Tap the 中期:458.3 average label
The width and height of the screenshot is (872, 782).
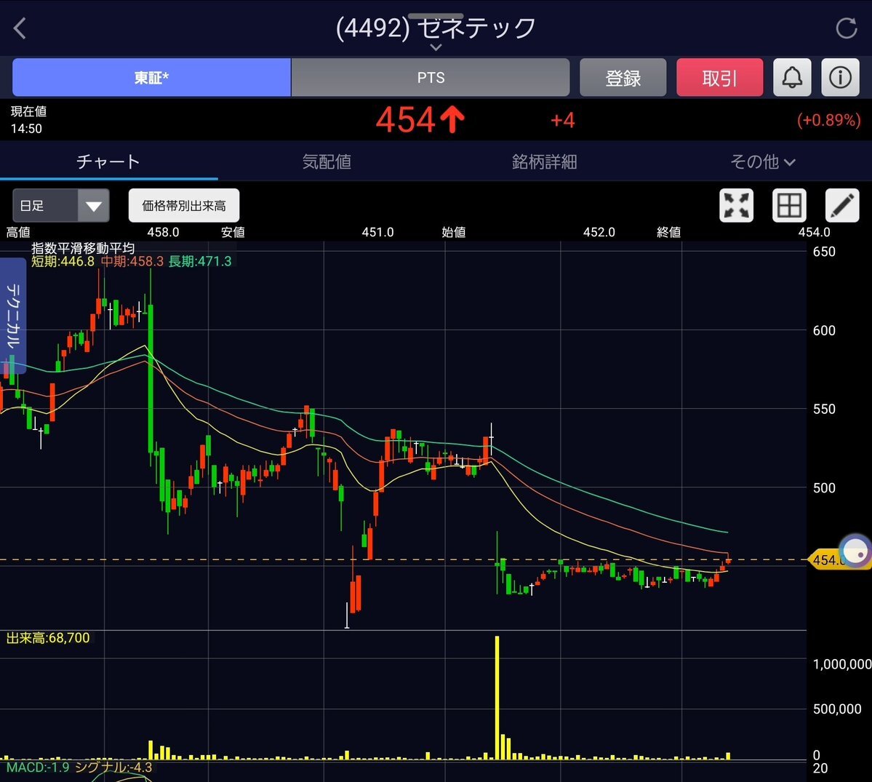[132, 261]
